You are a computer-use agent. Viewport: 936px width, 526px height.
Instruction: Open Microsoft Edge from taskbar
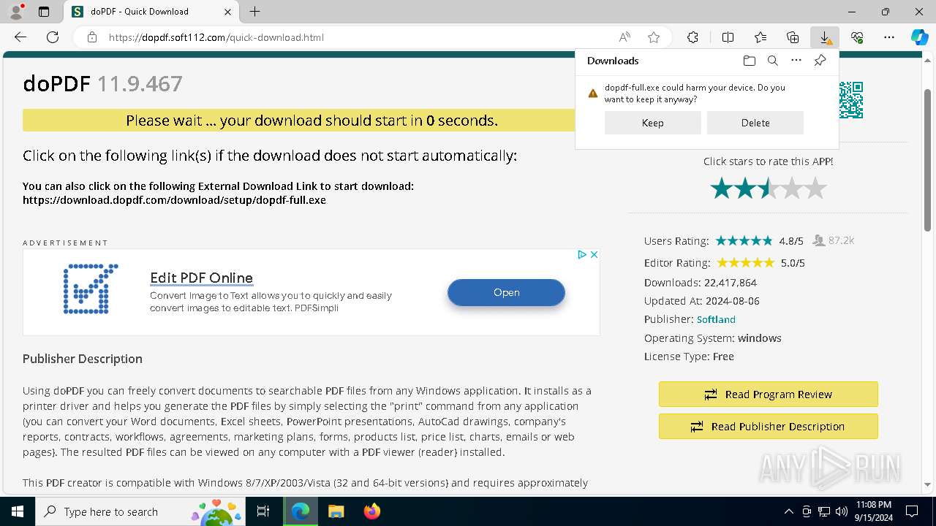[x=301, y=511]
